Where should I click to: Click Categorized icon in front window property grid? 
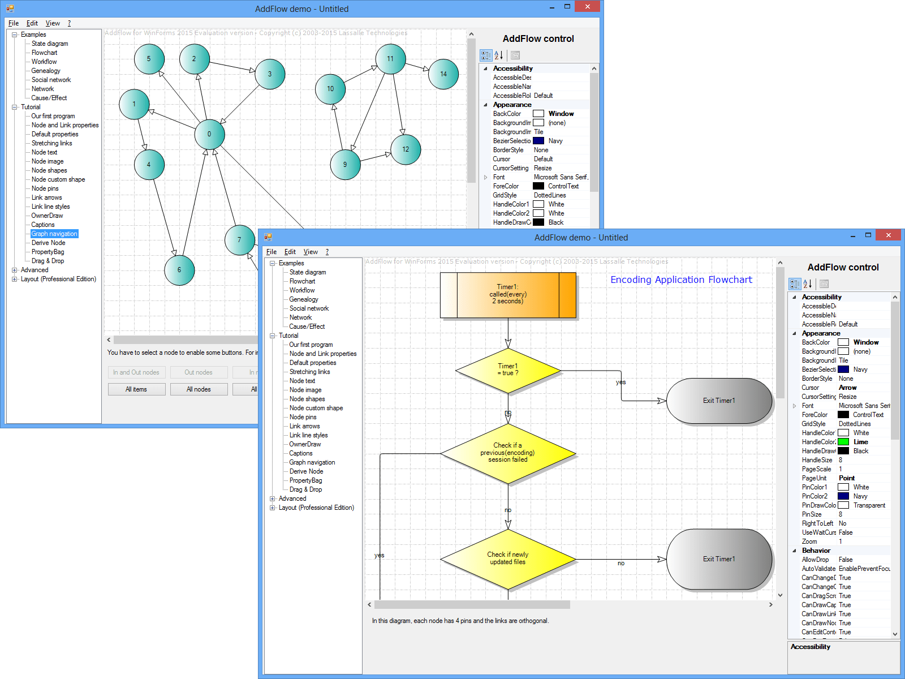[795, 283]
